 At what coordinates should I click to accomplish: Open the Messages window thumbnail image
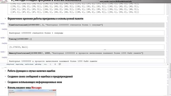click(32, 93)
